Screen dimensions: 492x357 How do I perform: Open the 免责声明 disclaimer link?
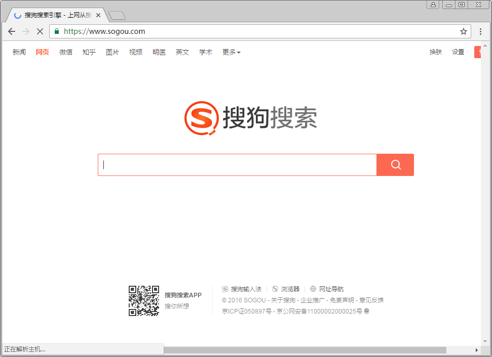[x=342, y=300]
